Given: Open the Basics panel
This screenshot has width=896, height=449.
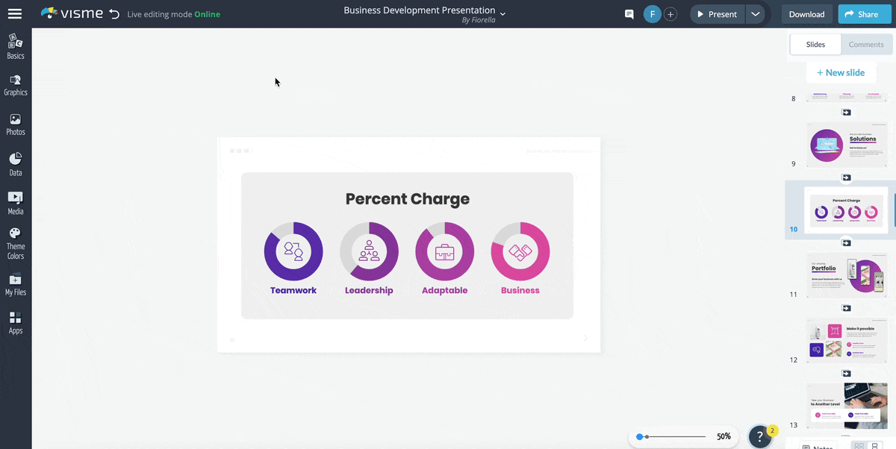Looking at the screenshot, I should point(15,46).
